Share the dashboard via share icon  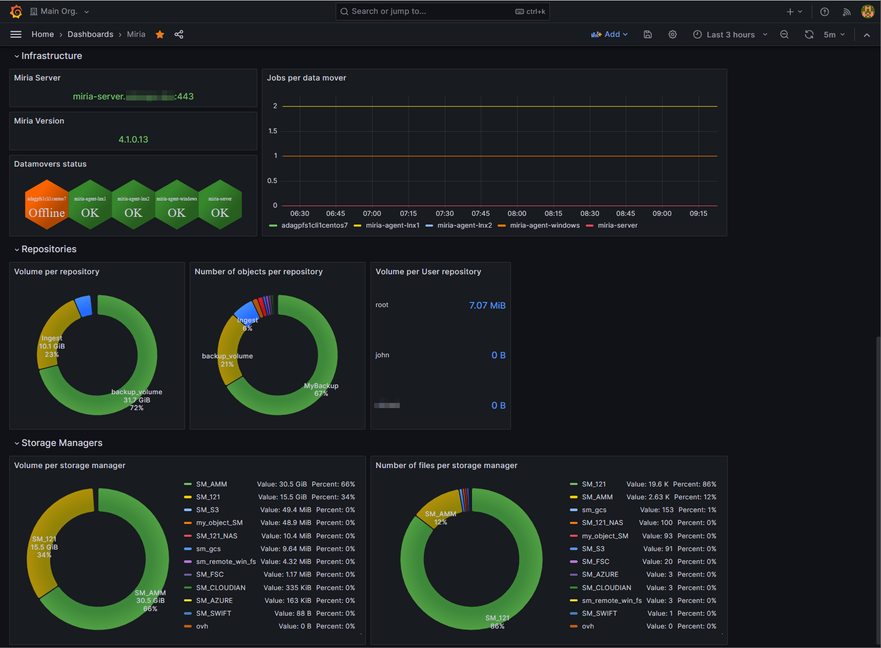[179, 34]
